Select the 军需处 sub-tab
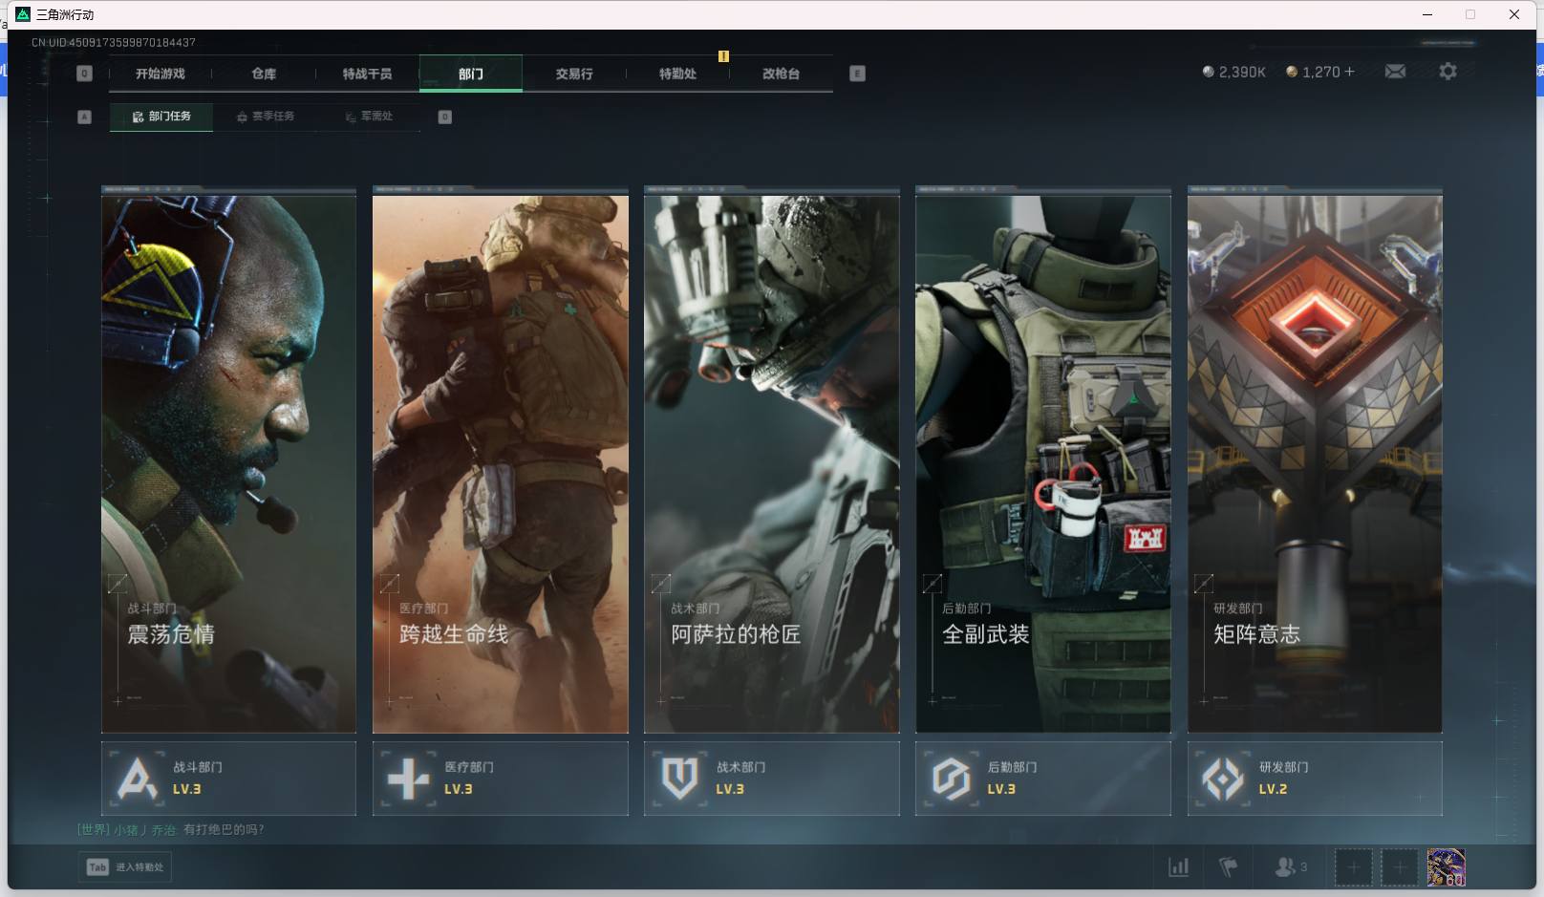 click(369, 117)
